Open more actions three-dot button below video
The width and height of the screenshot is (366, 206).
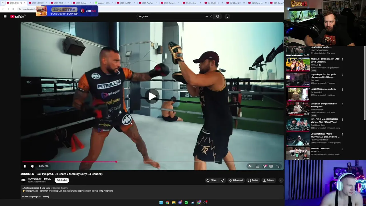(x=281, y=180)
